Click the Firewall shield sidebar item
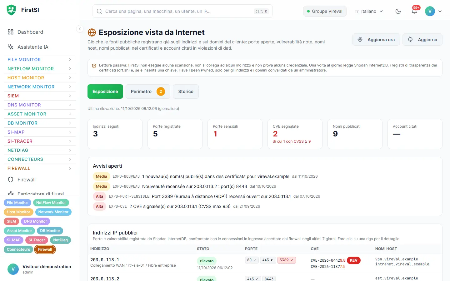This screenshot has height=281, width=450. point(40,180)
